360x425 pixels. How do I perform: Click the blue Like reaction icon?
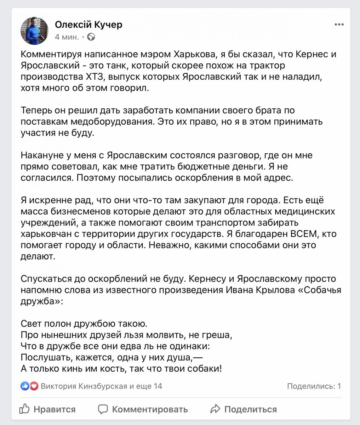25,386
